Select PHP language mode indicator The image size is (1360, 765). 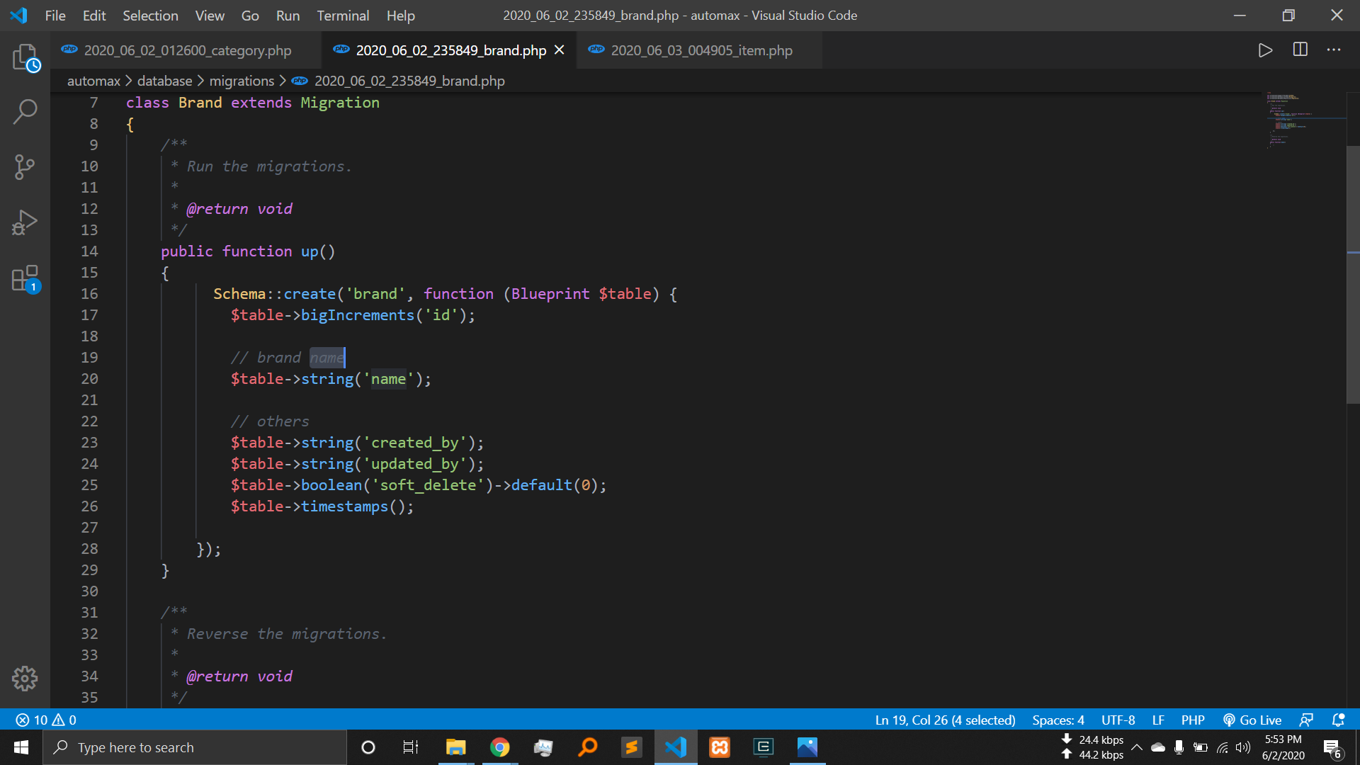[1192, 720]
